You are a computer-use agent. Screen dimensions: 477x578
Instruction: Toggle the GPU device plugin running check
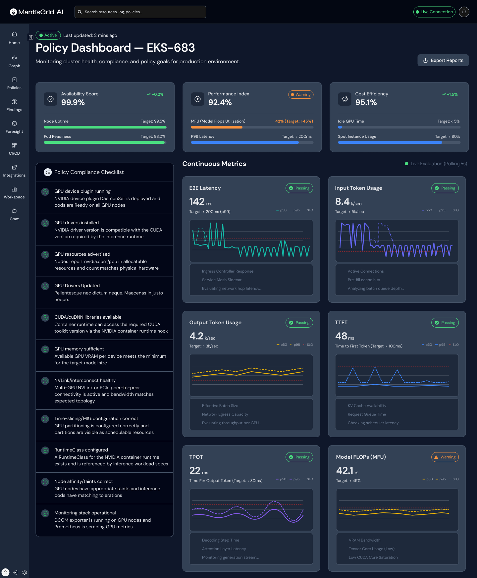click(x=45, y=191)
